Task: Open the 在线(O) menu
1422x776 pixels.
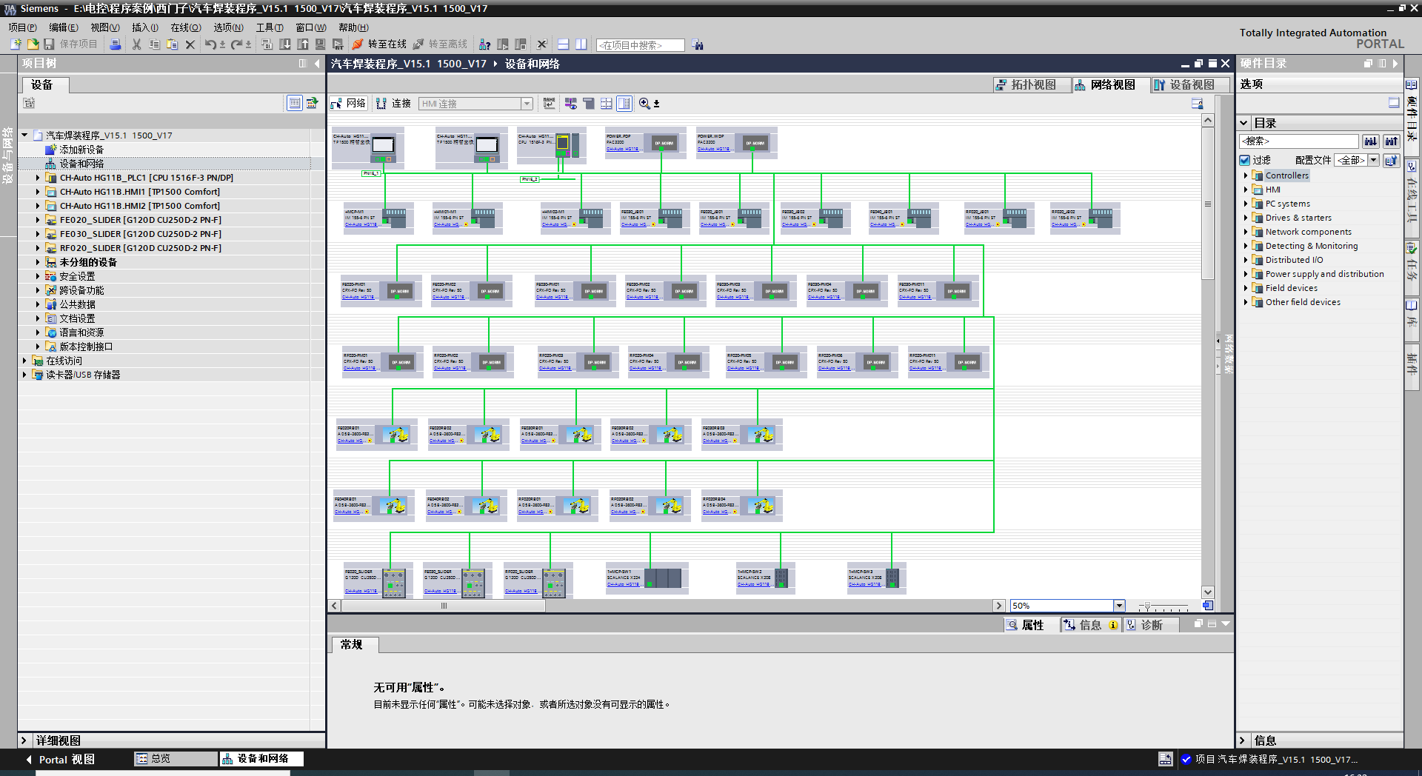Action: pos(185,27)
